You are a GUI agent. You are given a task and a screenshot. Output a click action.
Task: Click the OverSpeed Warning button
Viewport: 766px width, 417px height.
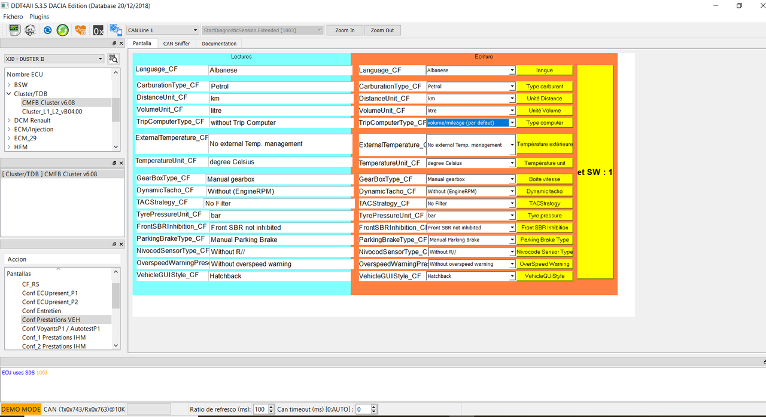[545, 264]
